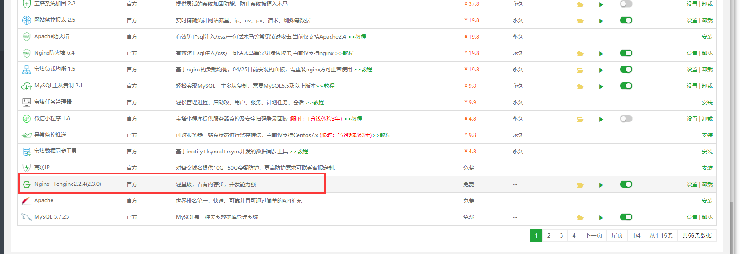The height and width of the screenshot is (254, 741).
Task: Open folder for MySQL 5.7.25
Action: 580,218
